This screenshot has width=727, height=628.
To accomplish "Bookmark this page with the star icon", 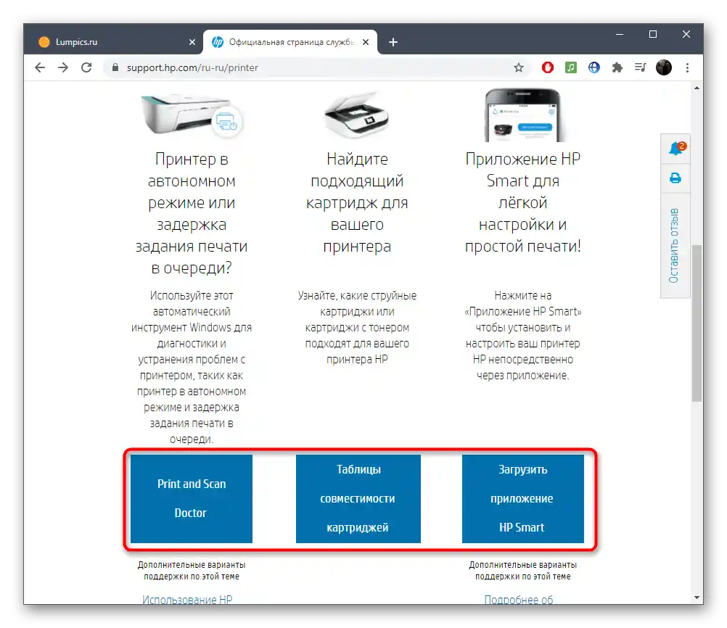I will point(519,67).
